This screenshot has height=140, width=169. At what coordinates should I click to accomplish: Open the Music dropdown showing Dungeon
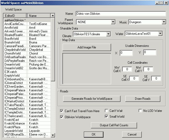tap(164, 22)
